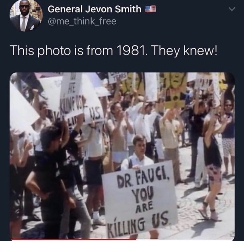This screenshot has height=241, width=244.
Task: Visit the @me_think_free handle
Action: pos(82,21)
